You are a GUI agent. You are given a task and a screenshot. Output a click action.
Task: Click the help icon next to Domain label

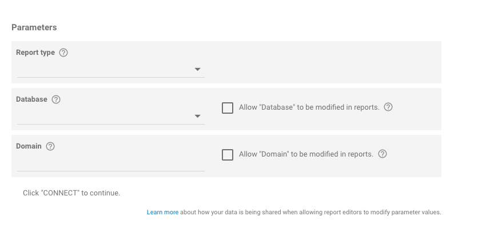pyautogui.click(x=50, y=146)
